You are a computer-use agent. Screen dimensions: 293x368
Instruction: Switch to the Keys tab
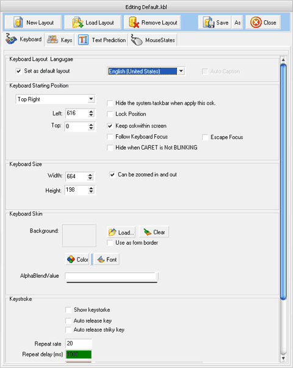[x=60, y=40]
